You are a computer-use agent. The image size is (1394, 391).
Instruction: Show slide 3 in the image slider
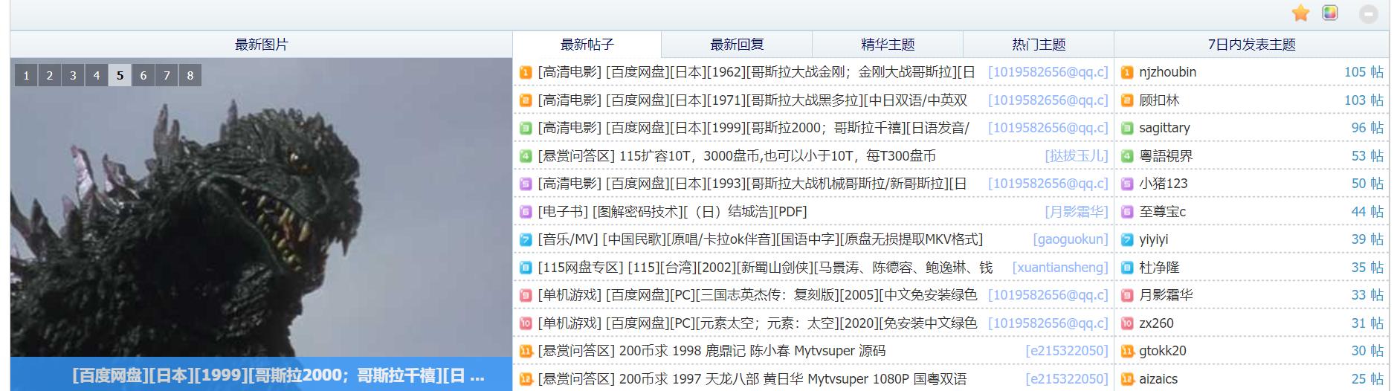[73, 75]
